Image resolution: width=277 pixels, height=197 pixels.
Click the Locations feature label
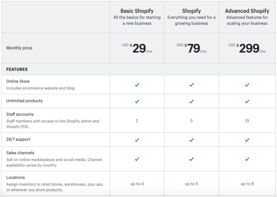coord(16,177)
